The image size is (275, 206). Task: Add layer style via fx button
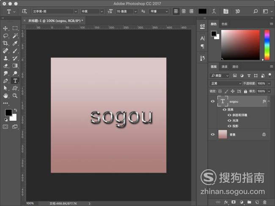click(x=226, y=202)
